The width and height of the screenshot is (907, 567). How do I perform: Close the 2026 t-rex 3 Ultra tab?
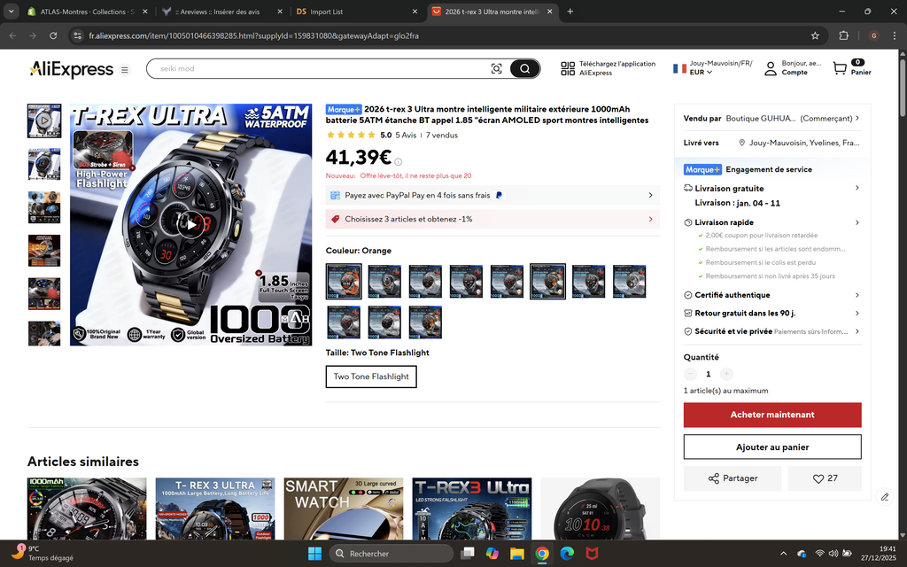549,12
